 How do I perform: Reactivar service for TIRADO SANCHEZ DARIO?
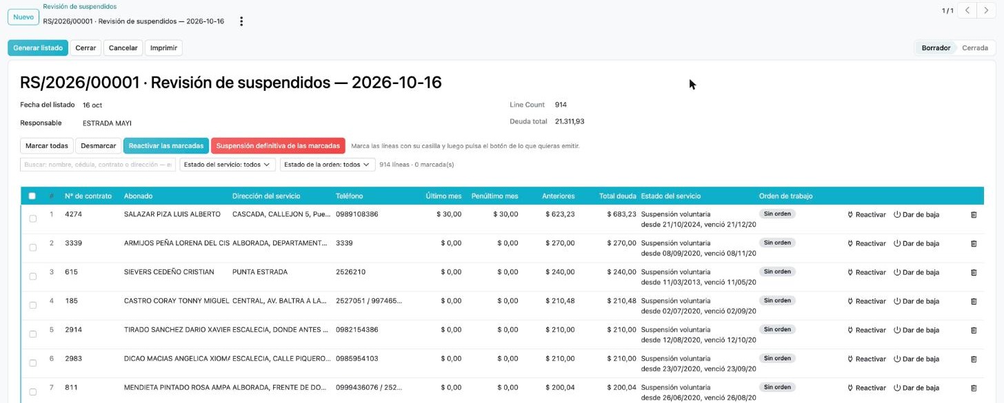pyautogui.click(x=866, y=331)
